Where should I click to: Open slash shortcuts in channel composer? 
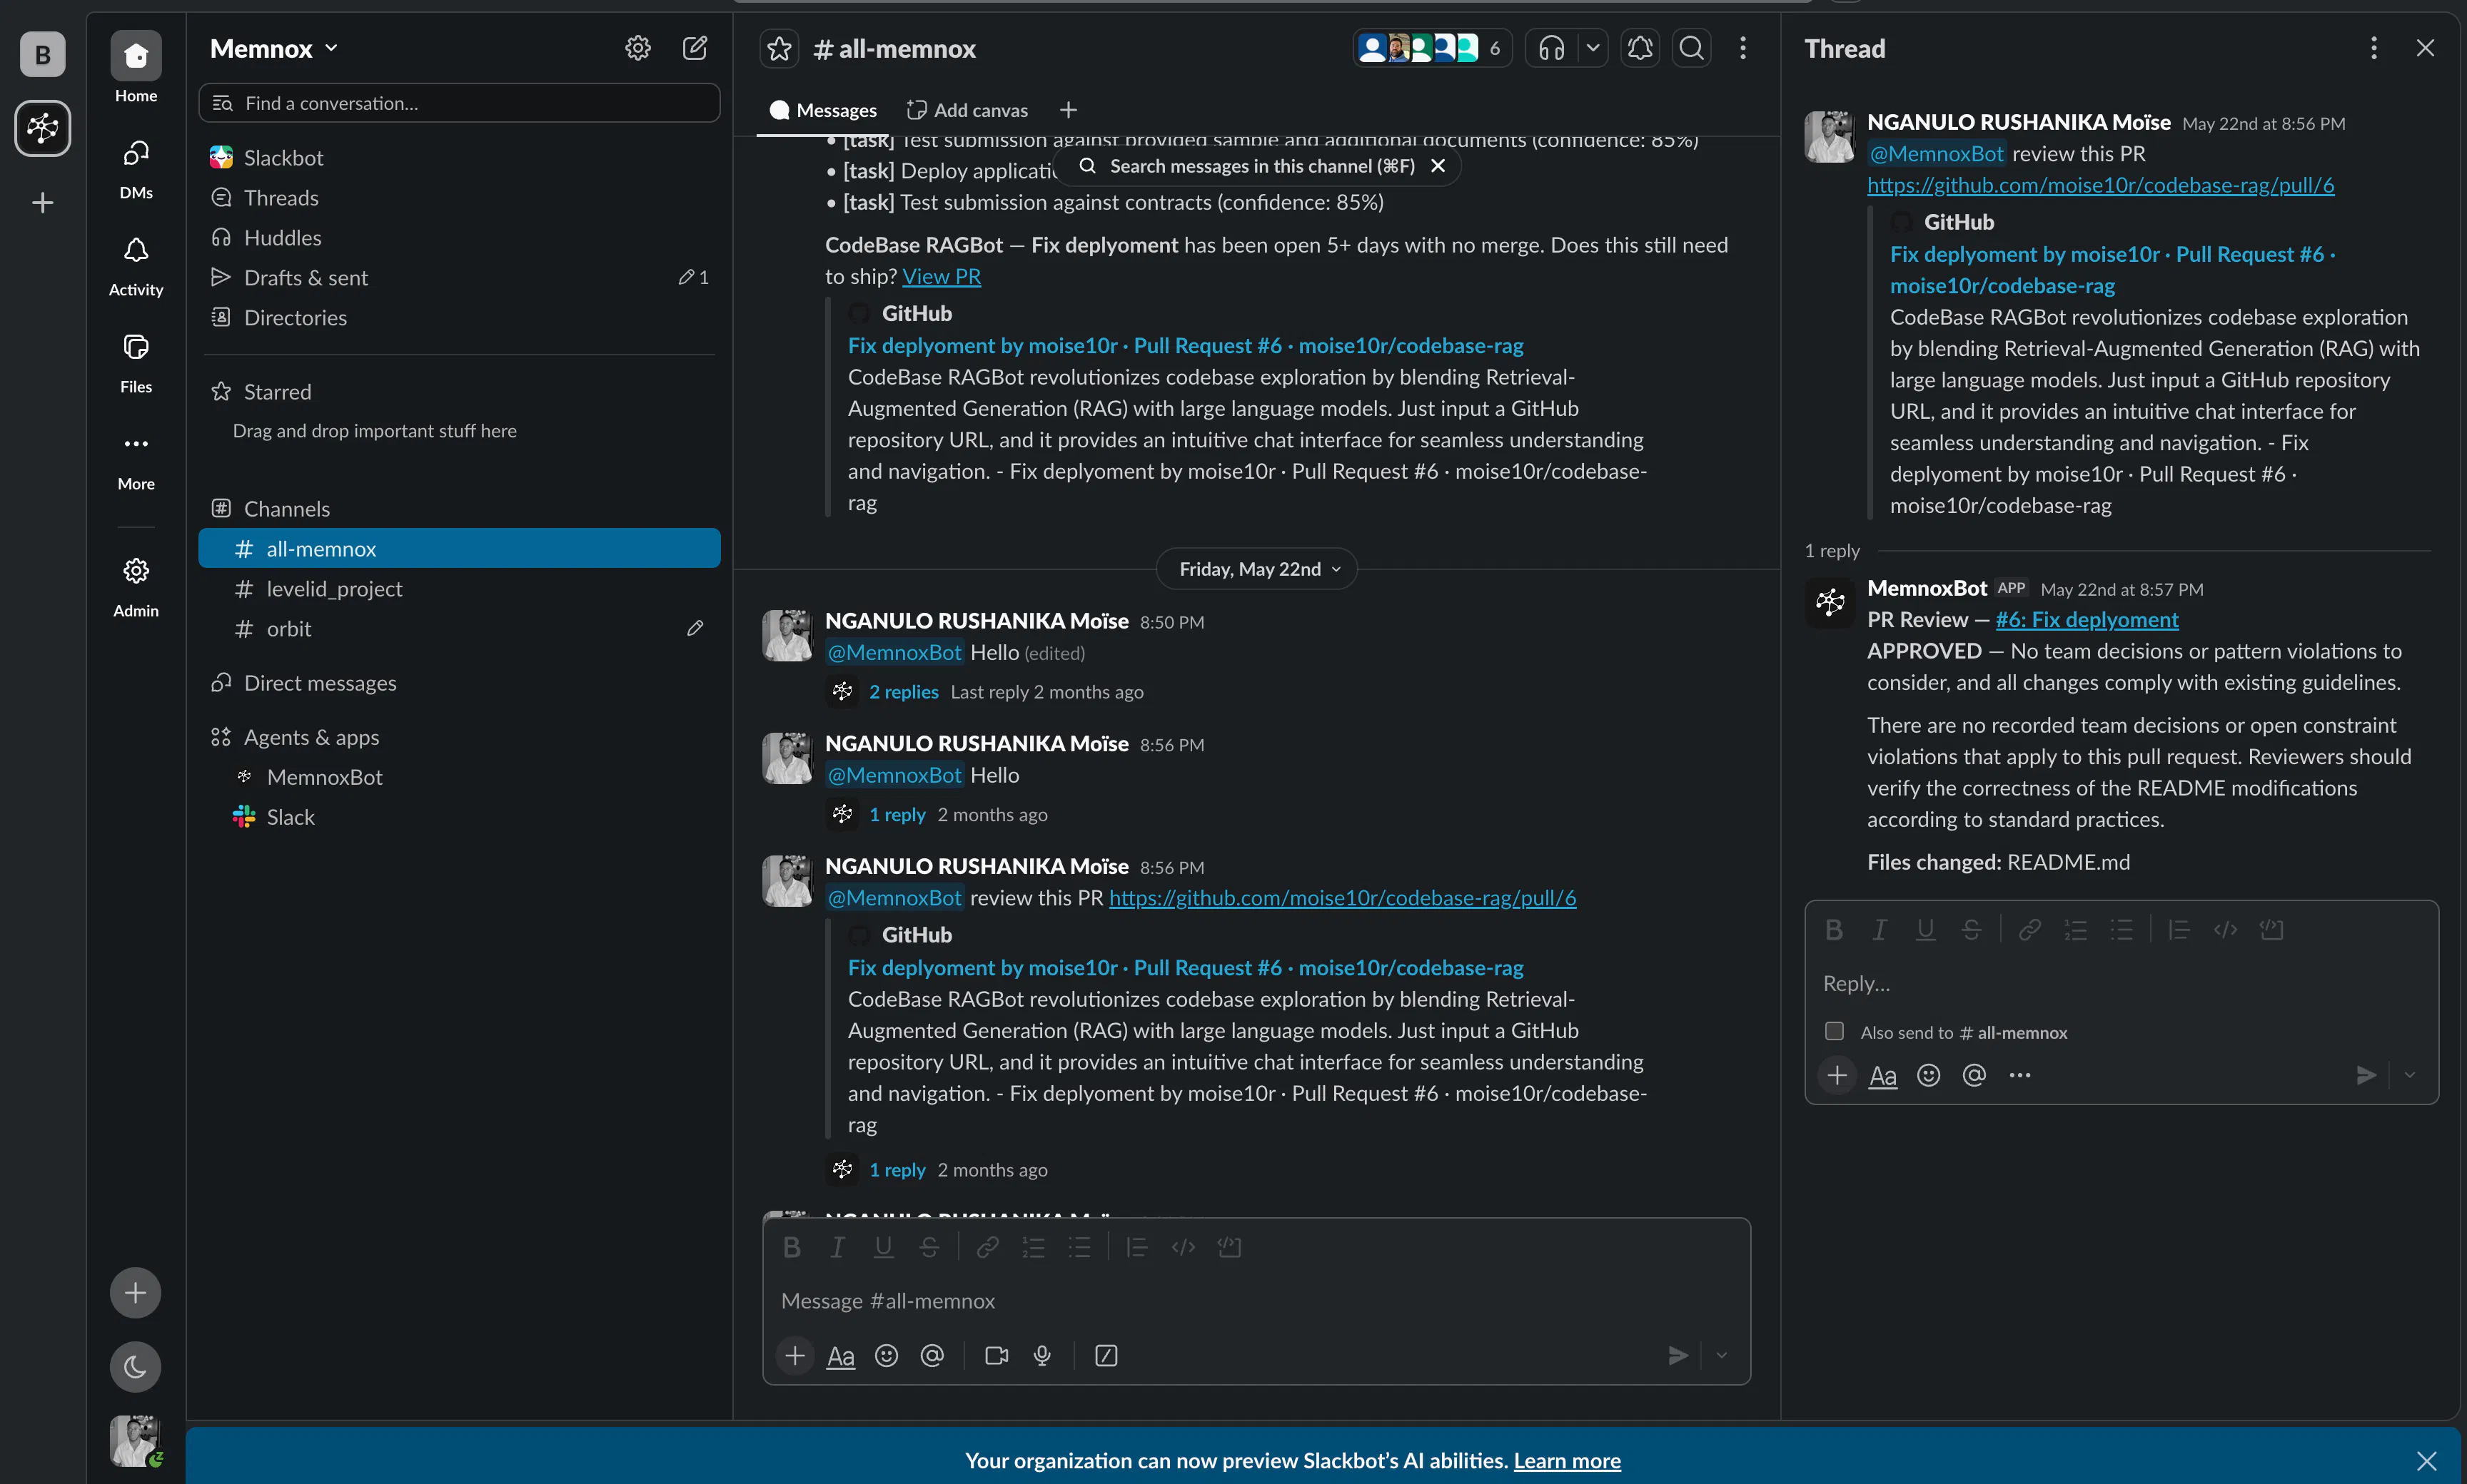coord(1106,1356)
